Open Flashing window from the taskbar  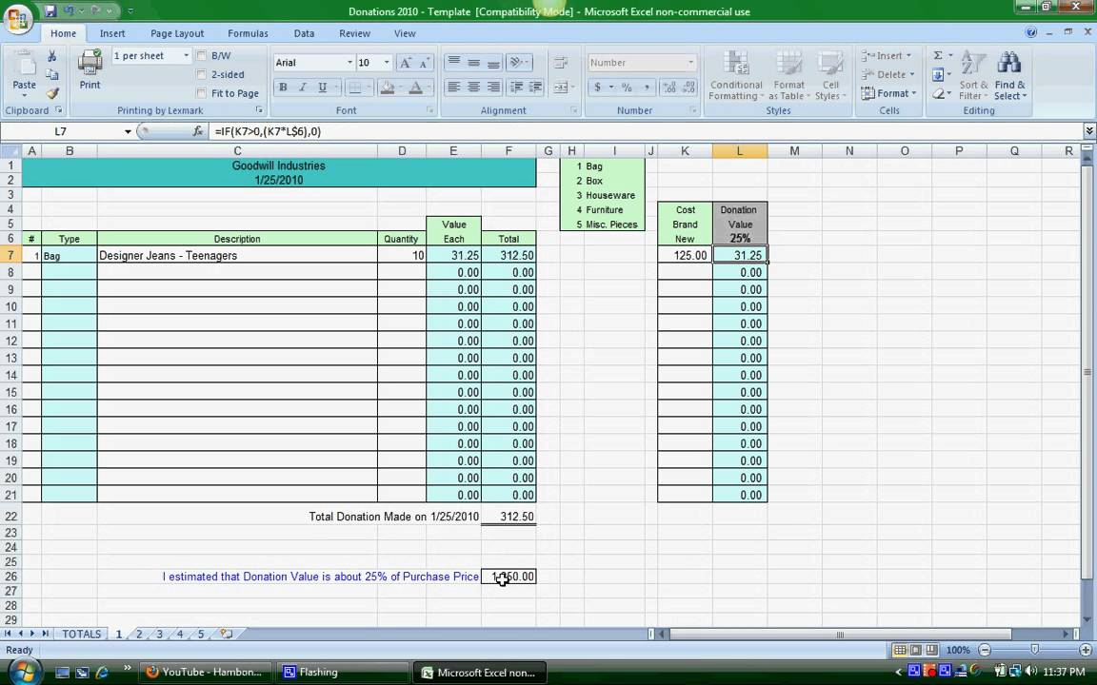pos(318,672)
